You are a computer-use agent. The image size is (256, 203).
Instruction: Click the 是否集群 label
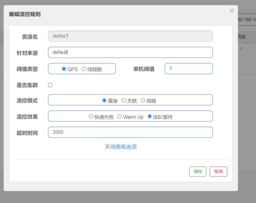click(x=27, y=85)
